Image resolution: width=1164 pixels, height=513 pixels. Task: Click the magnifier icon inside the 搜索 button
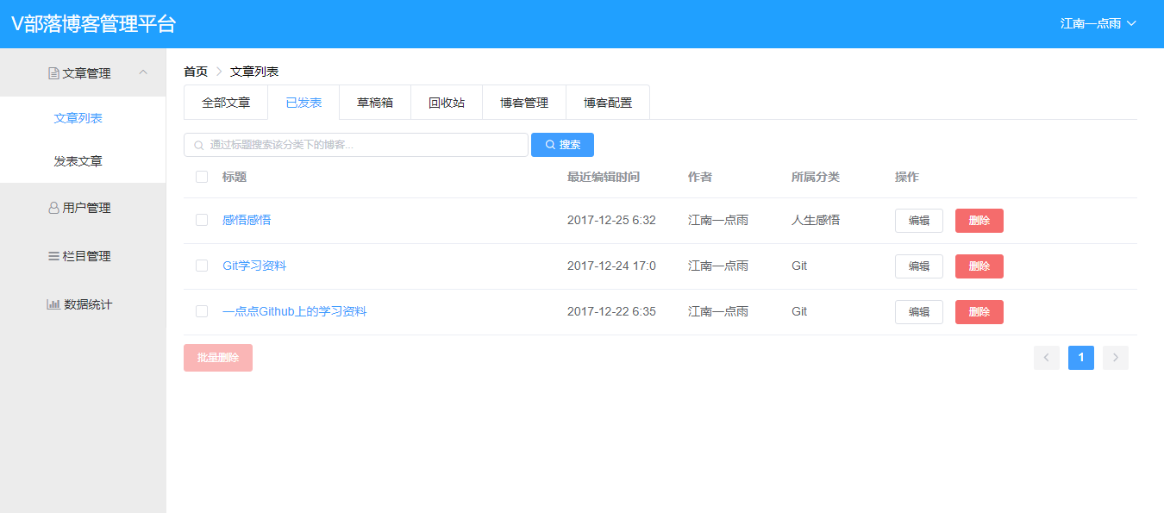550,144
